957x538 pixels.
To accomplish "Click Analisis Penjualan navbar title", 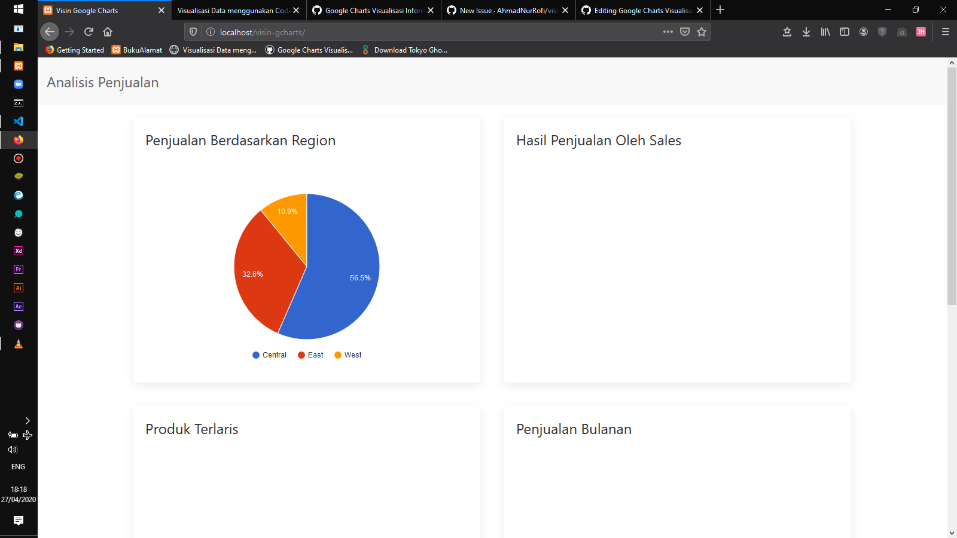I will (x=103, y=82).
